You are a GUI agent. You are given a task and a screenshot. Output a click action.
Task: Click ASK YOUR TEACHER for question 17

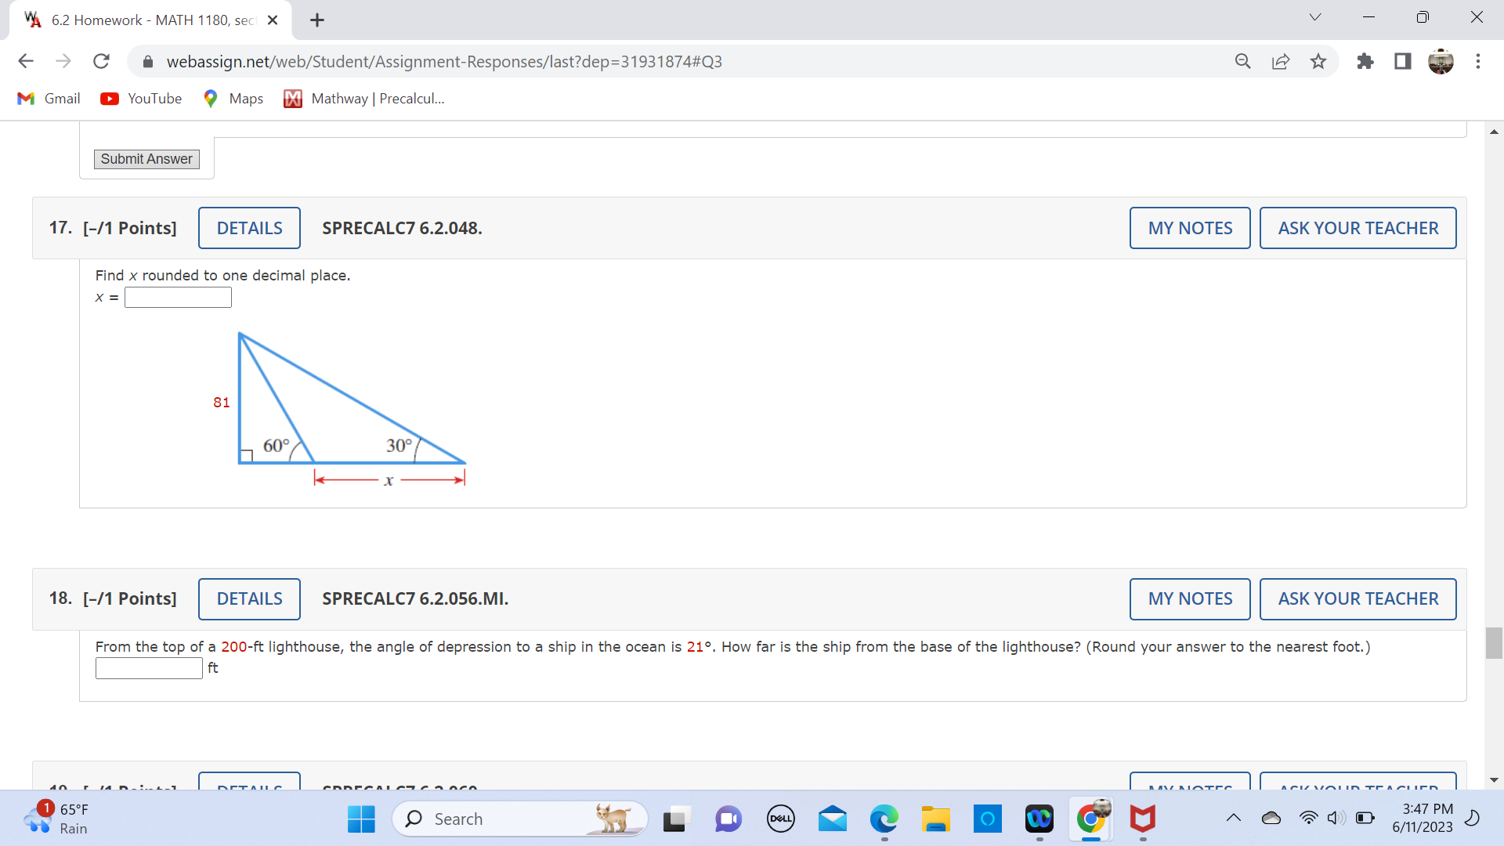click(x=1358, y=228)
